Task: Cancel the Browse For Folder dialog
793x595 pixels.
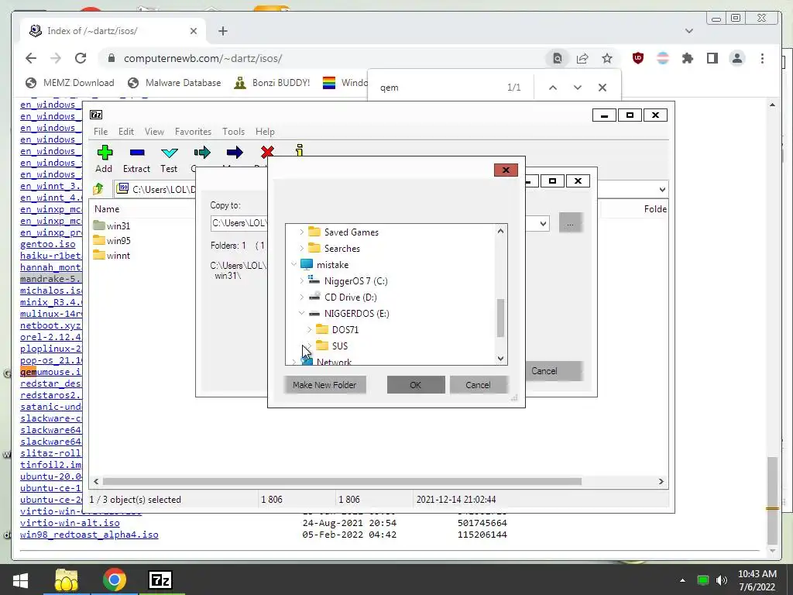Action: pyautogui.click(x=478, y=385)
